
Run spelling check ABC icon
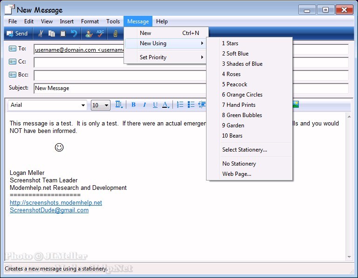coord(100,34)
